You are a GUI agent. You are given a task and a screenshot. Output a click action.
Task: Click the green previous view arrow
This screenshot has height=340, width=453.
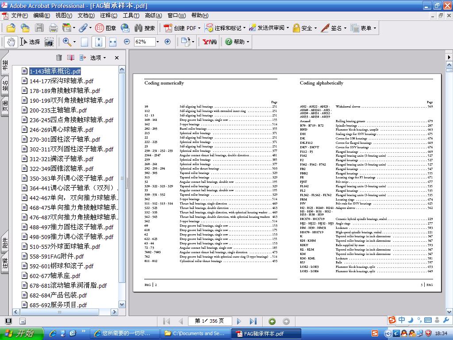(x=272, y=321)
